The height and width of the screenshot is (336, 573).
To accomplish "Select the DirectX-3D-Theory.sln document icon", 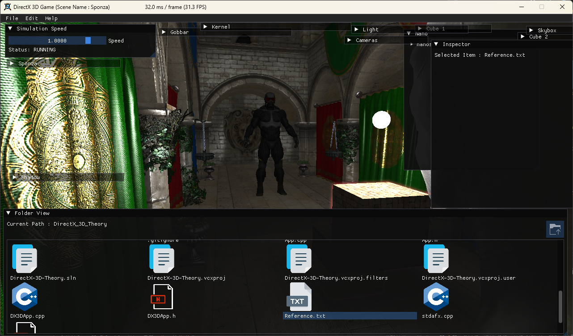I will tap(25, 259).
